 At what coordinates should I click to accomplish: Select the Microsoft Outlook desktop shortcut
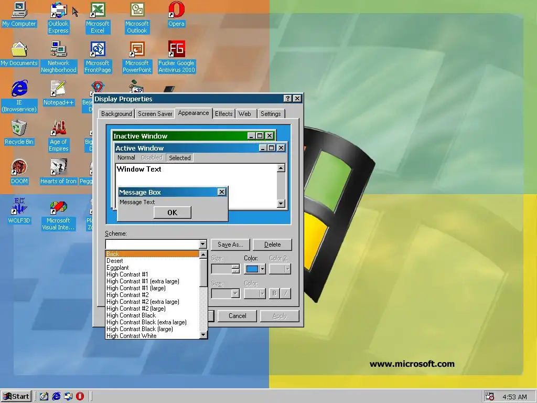tap(137, 17)
